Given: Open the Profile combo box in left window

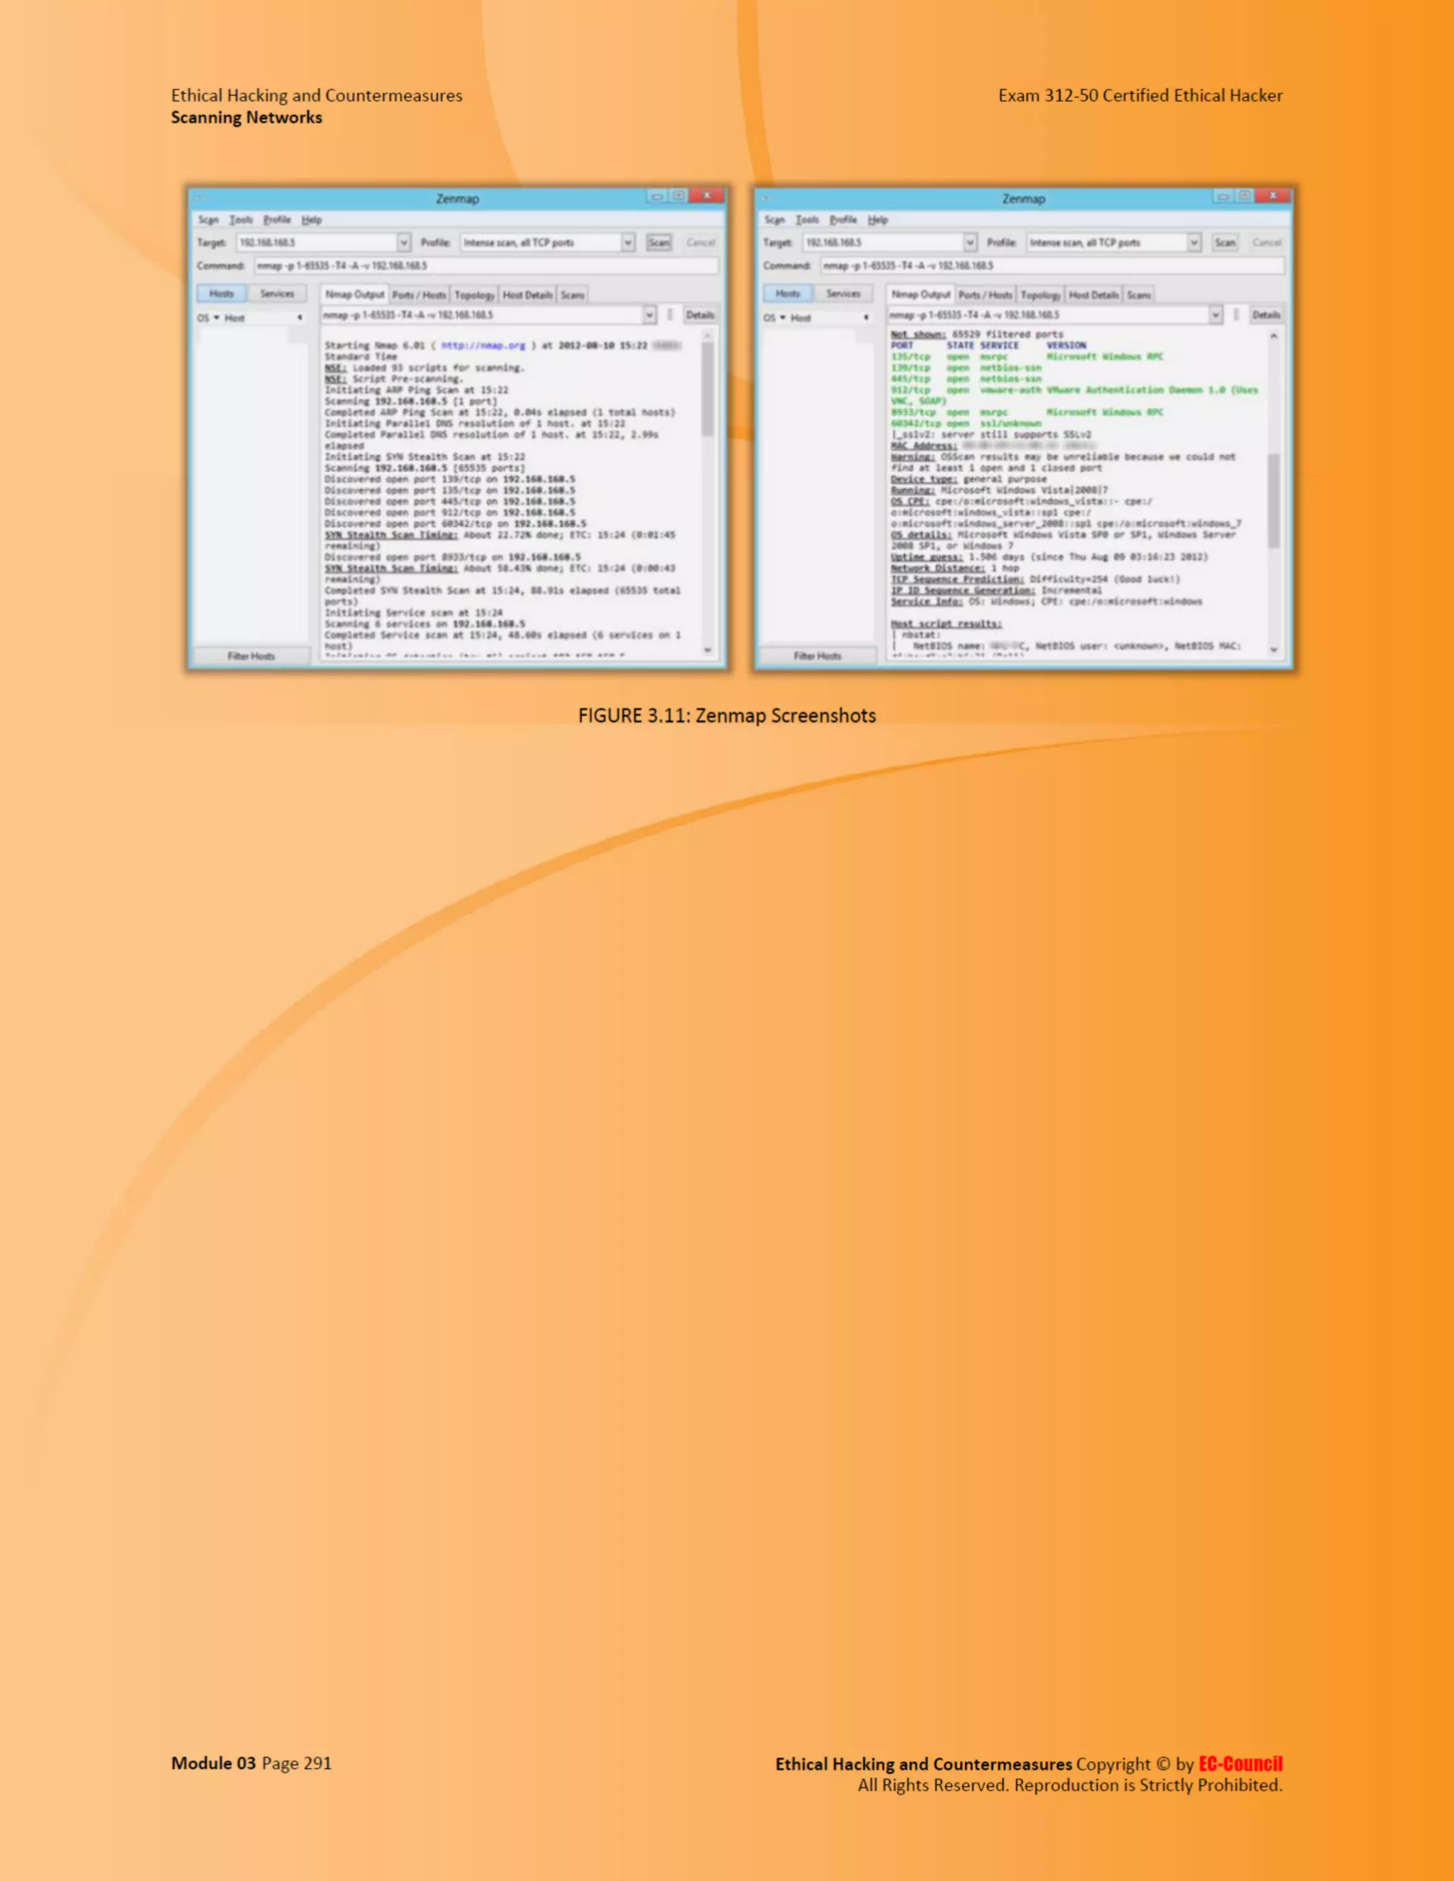Looking at the screenshot, I should point(548,243).
